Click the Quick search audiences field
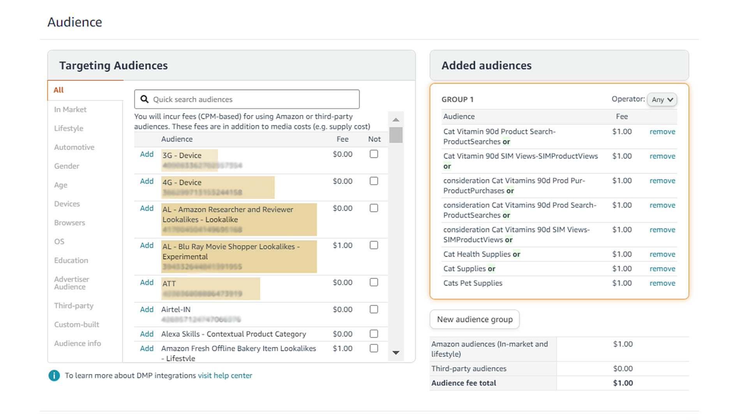The image size is (748, 420). click(x=246, y=99)
